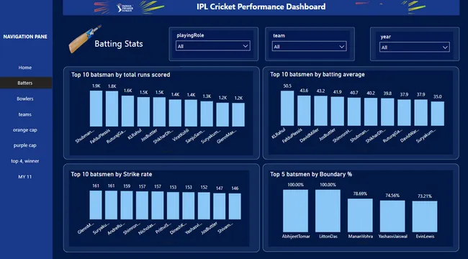Select GlennM bar in strike rate chart
Viewport: 468px width, 259px height.
96,205
